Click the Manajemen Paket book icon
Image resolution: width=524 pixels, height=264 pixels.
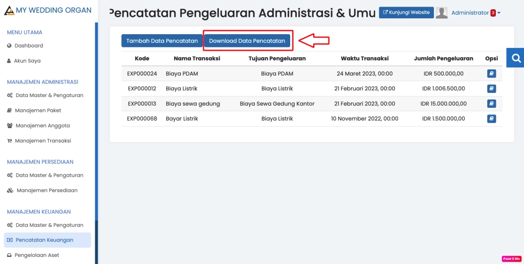point(9,110)
